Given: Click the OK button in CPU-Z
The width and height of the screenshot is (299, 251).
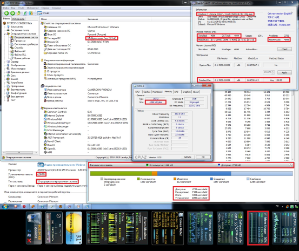Looking at the screenshot, I should (203, 157).
